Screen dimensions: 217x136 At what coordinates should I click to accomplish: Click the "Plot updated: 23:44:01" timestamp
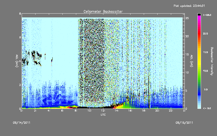(189, 6)
